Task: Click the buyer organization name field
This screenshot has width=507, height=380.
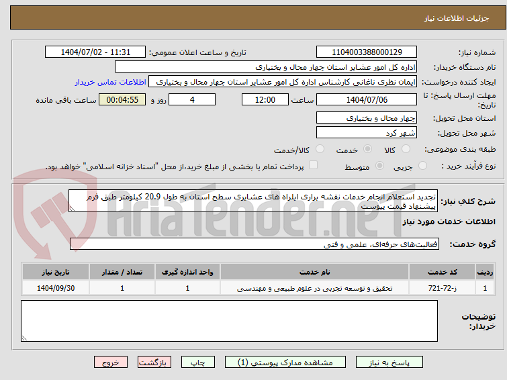Action: (x=266, y=67)
